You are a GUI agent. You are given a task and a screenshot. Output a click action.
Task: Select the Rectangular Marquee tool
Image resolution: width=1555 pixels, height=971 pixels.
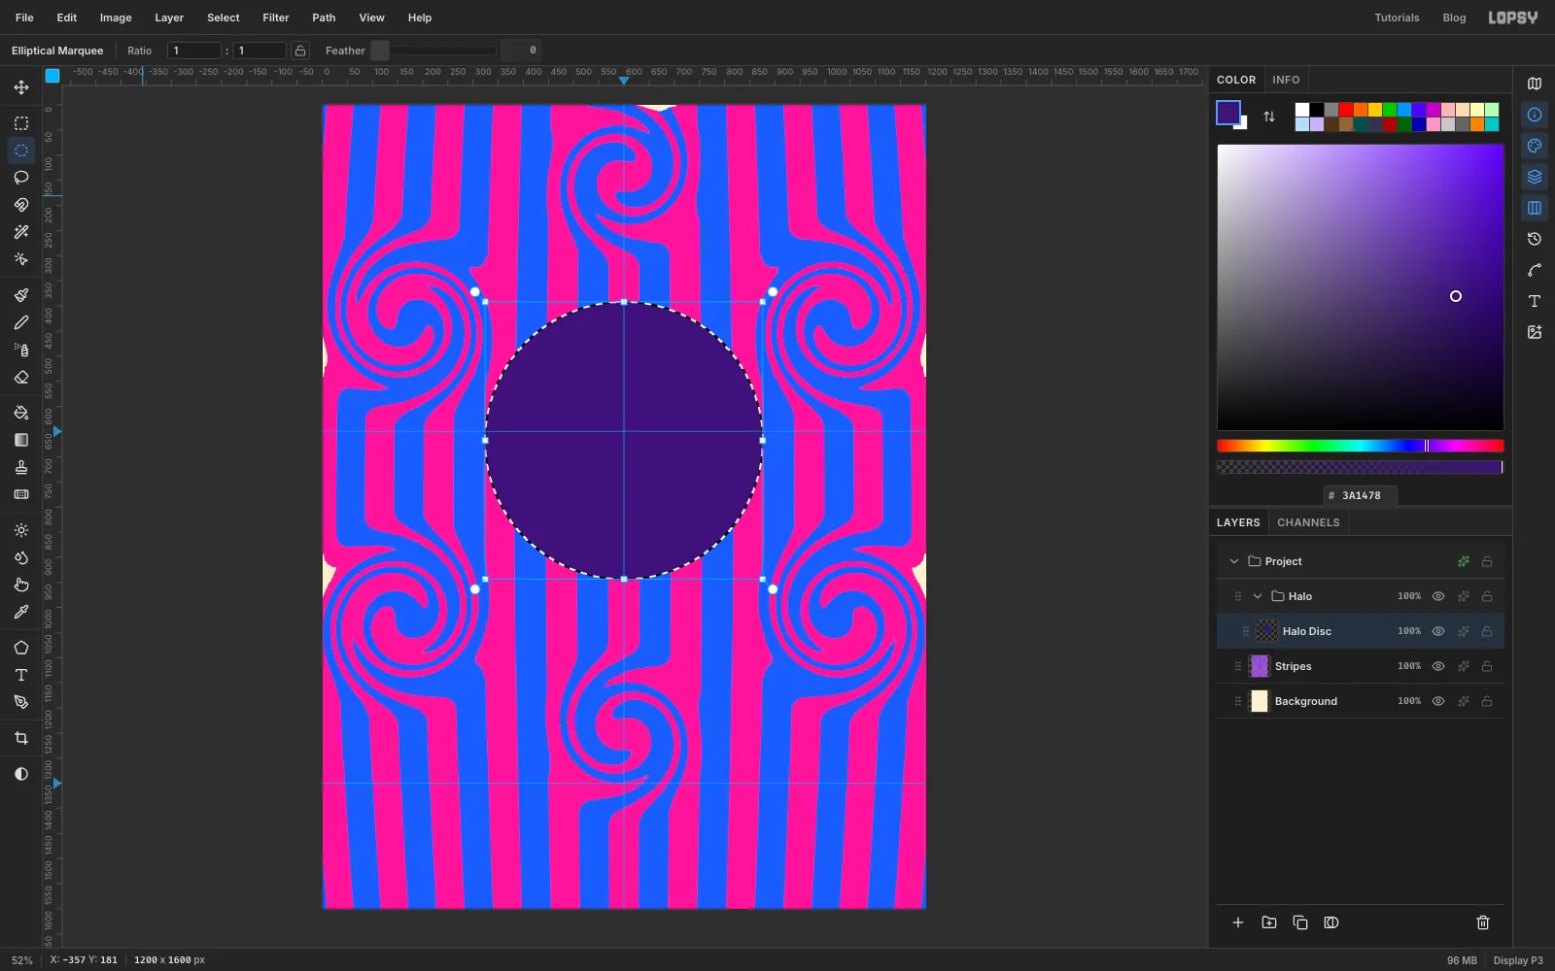[x=21, y=123]
